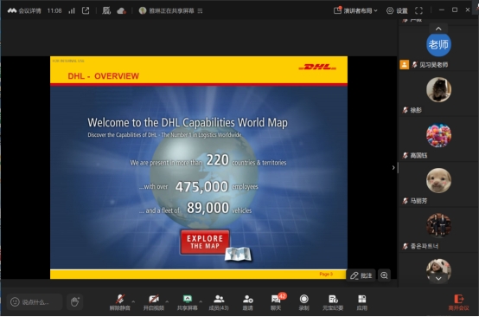
Task: Click the 说点什么 chat input field
Action: (35, 302)
